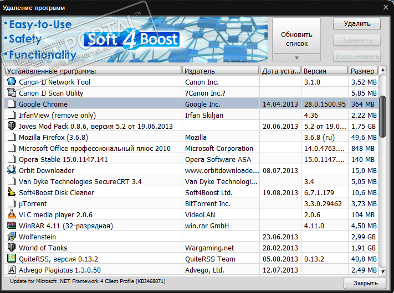Click the VLC media player cone icon

pos(12,214)
